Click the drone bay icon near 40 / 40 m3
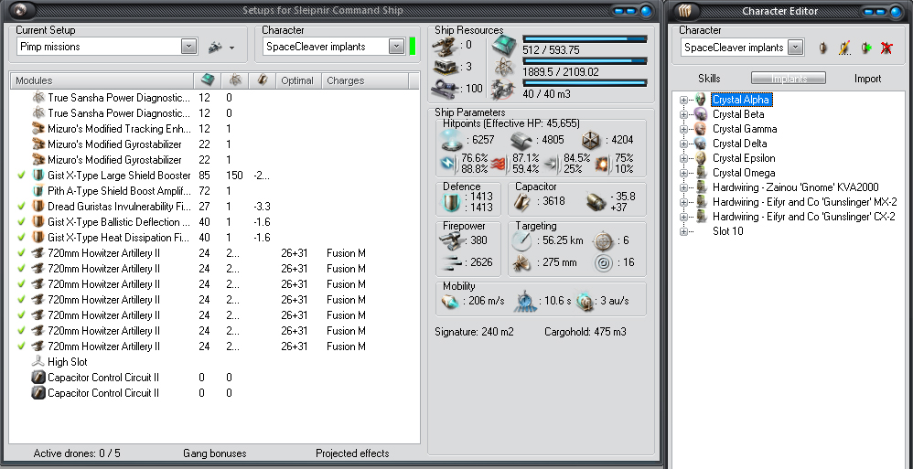 click(504, 89)
